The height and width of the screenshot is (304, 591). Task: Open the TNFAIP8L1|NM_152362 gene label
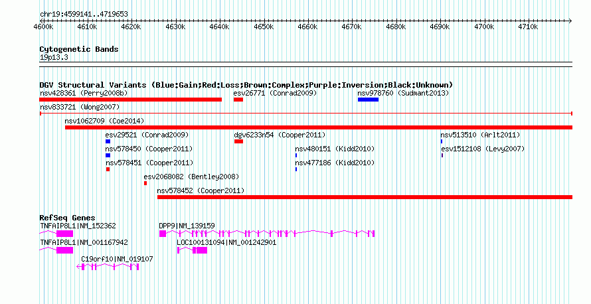click(78, 226)
